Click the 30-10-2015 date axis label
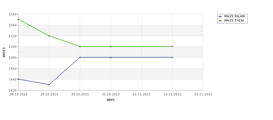273x120 pixels. 80,95
